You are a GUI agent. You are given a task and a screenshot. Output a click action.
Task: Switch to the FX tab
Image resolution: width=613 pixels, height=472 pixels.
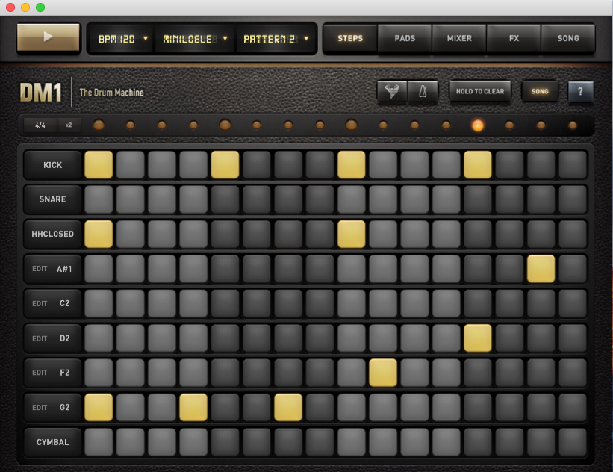514,38
